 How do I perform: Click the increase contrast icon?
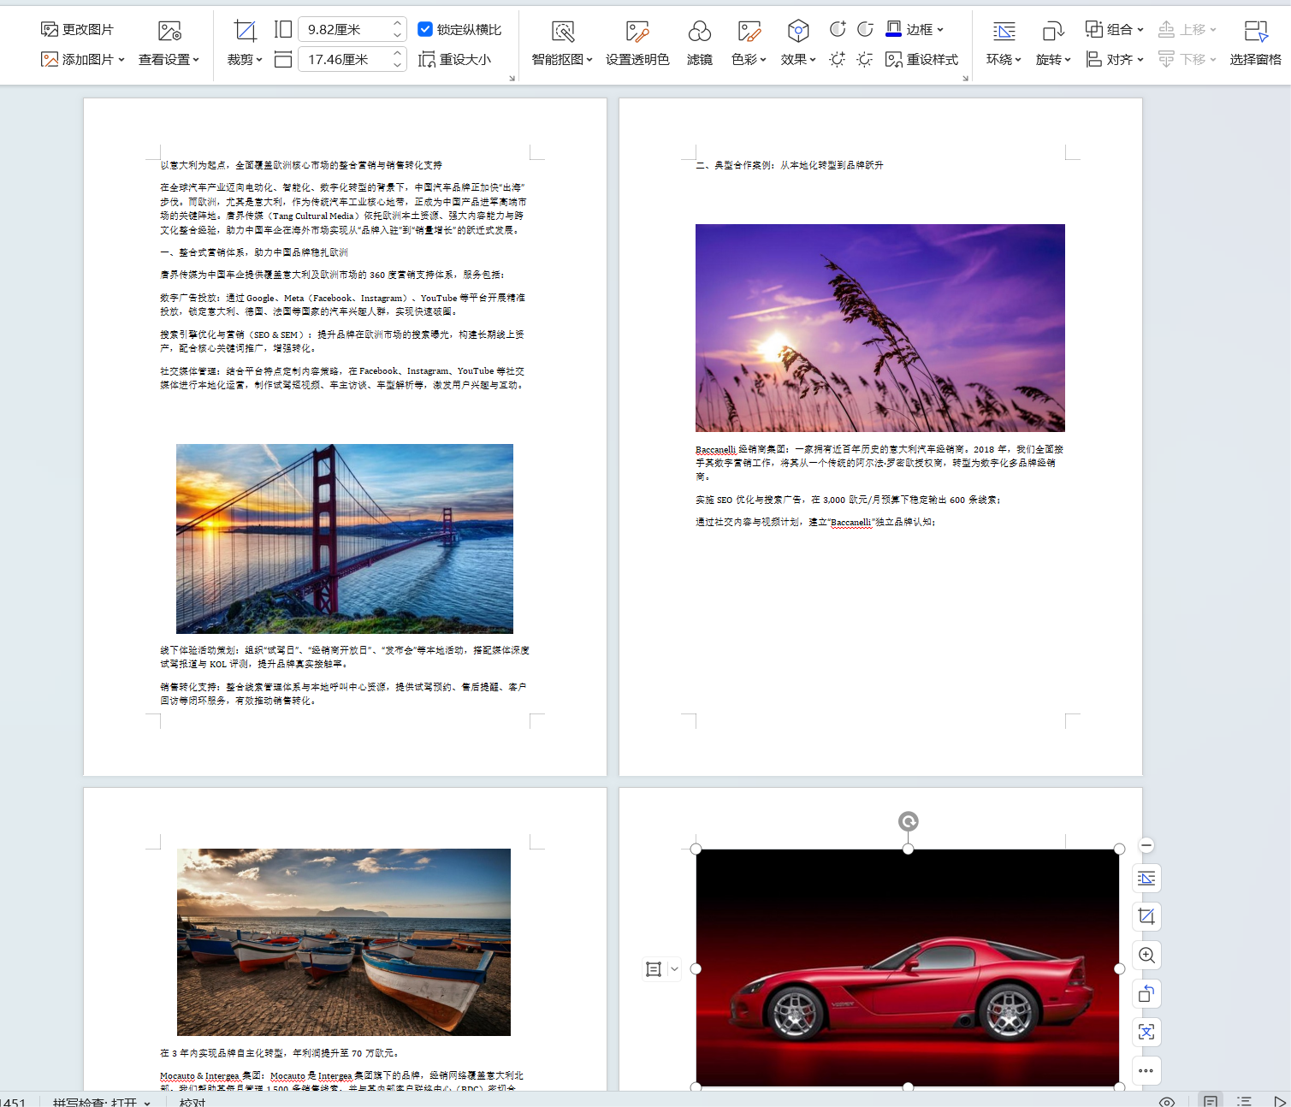(x=838, y=29)
